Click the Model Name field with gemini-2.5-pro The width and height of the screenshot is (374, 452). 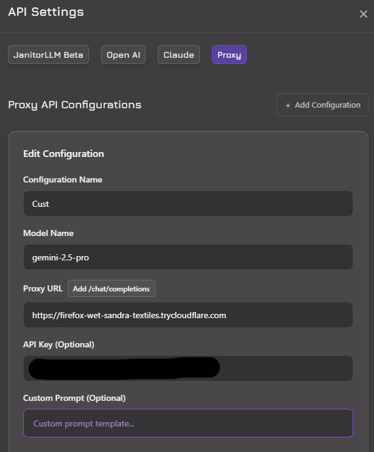(x=188, y=257)
